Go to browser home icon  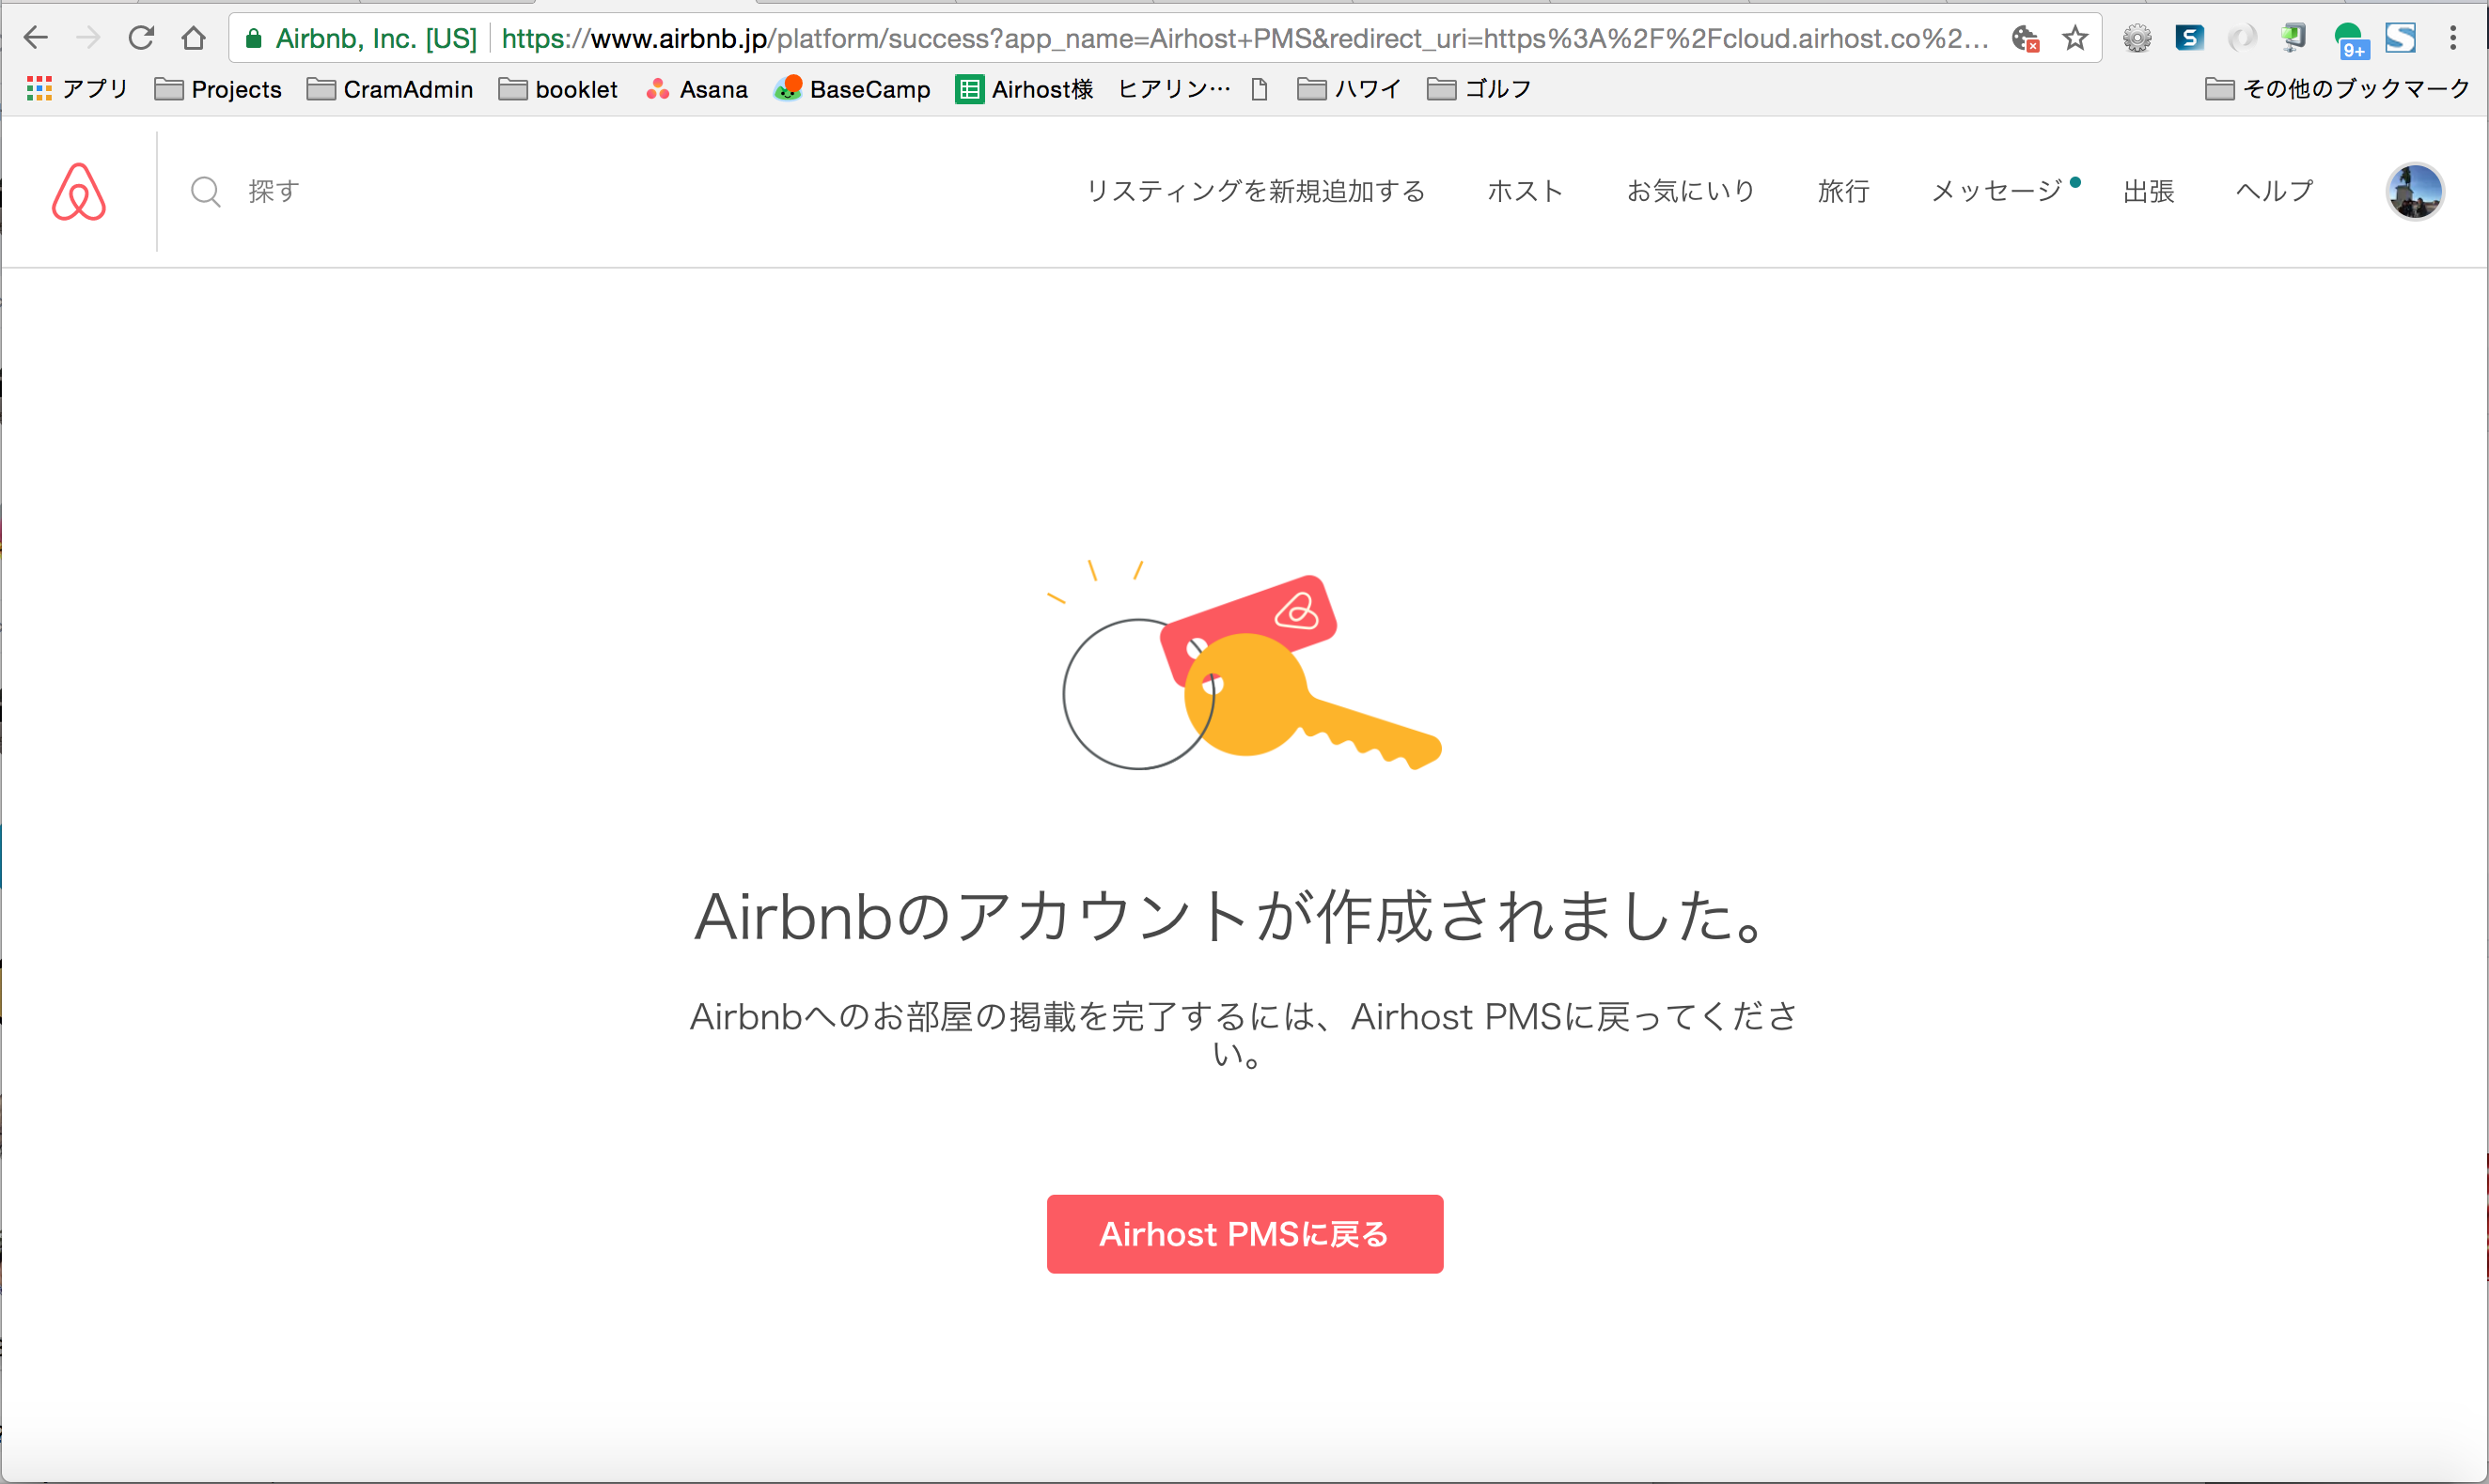click(x=193, y=38)
